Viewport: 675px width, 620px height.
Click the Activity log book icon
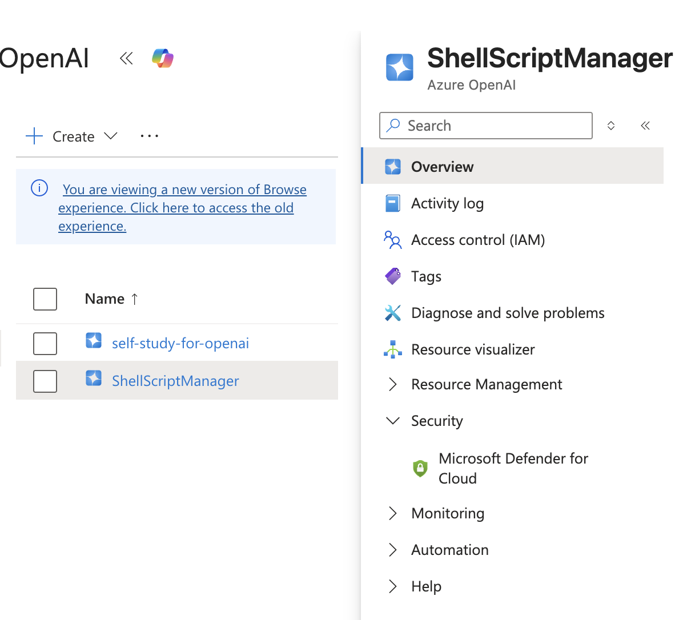click(393, 203)
